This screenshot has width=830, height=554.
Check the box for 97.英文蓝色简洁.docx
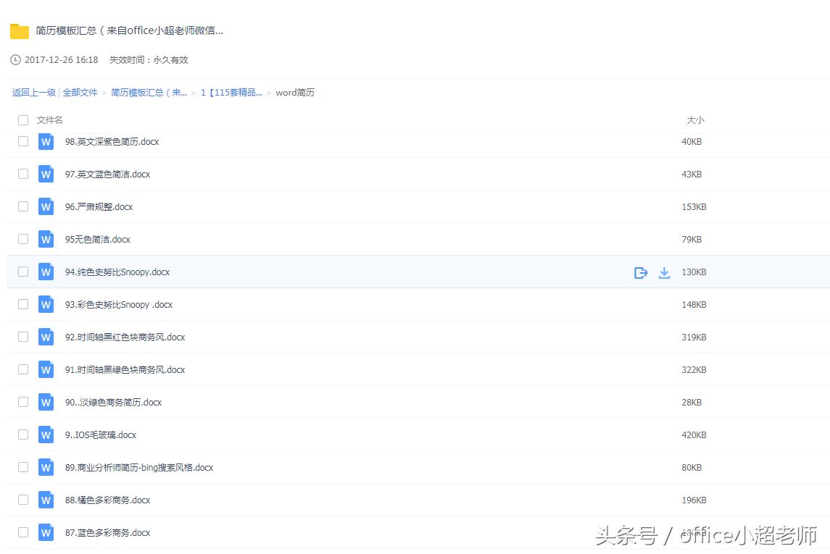click(x=22, y=174)
